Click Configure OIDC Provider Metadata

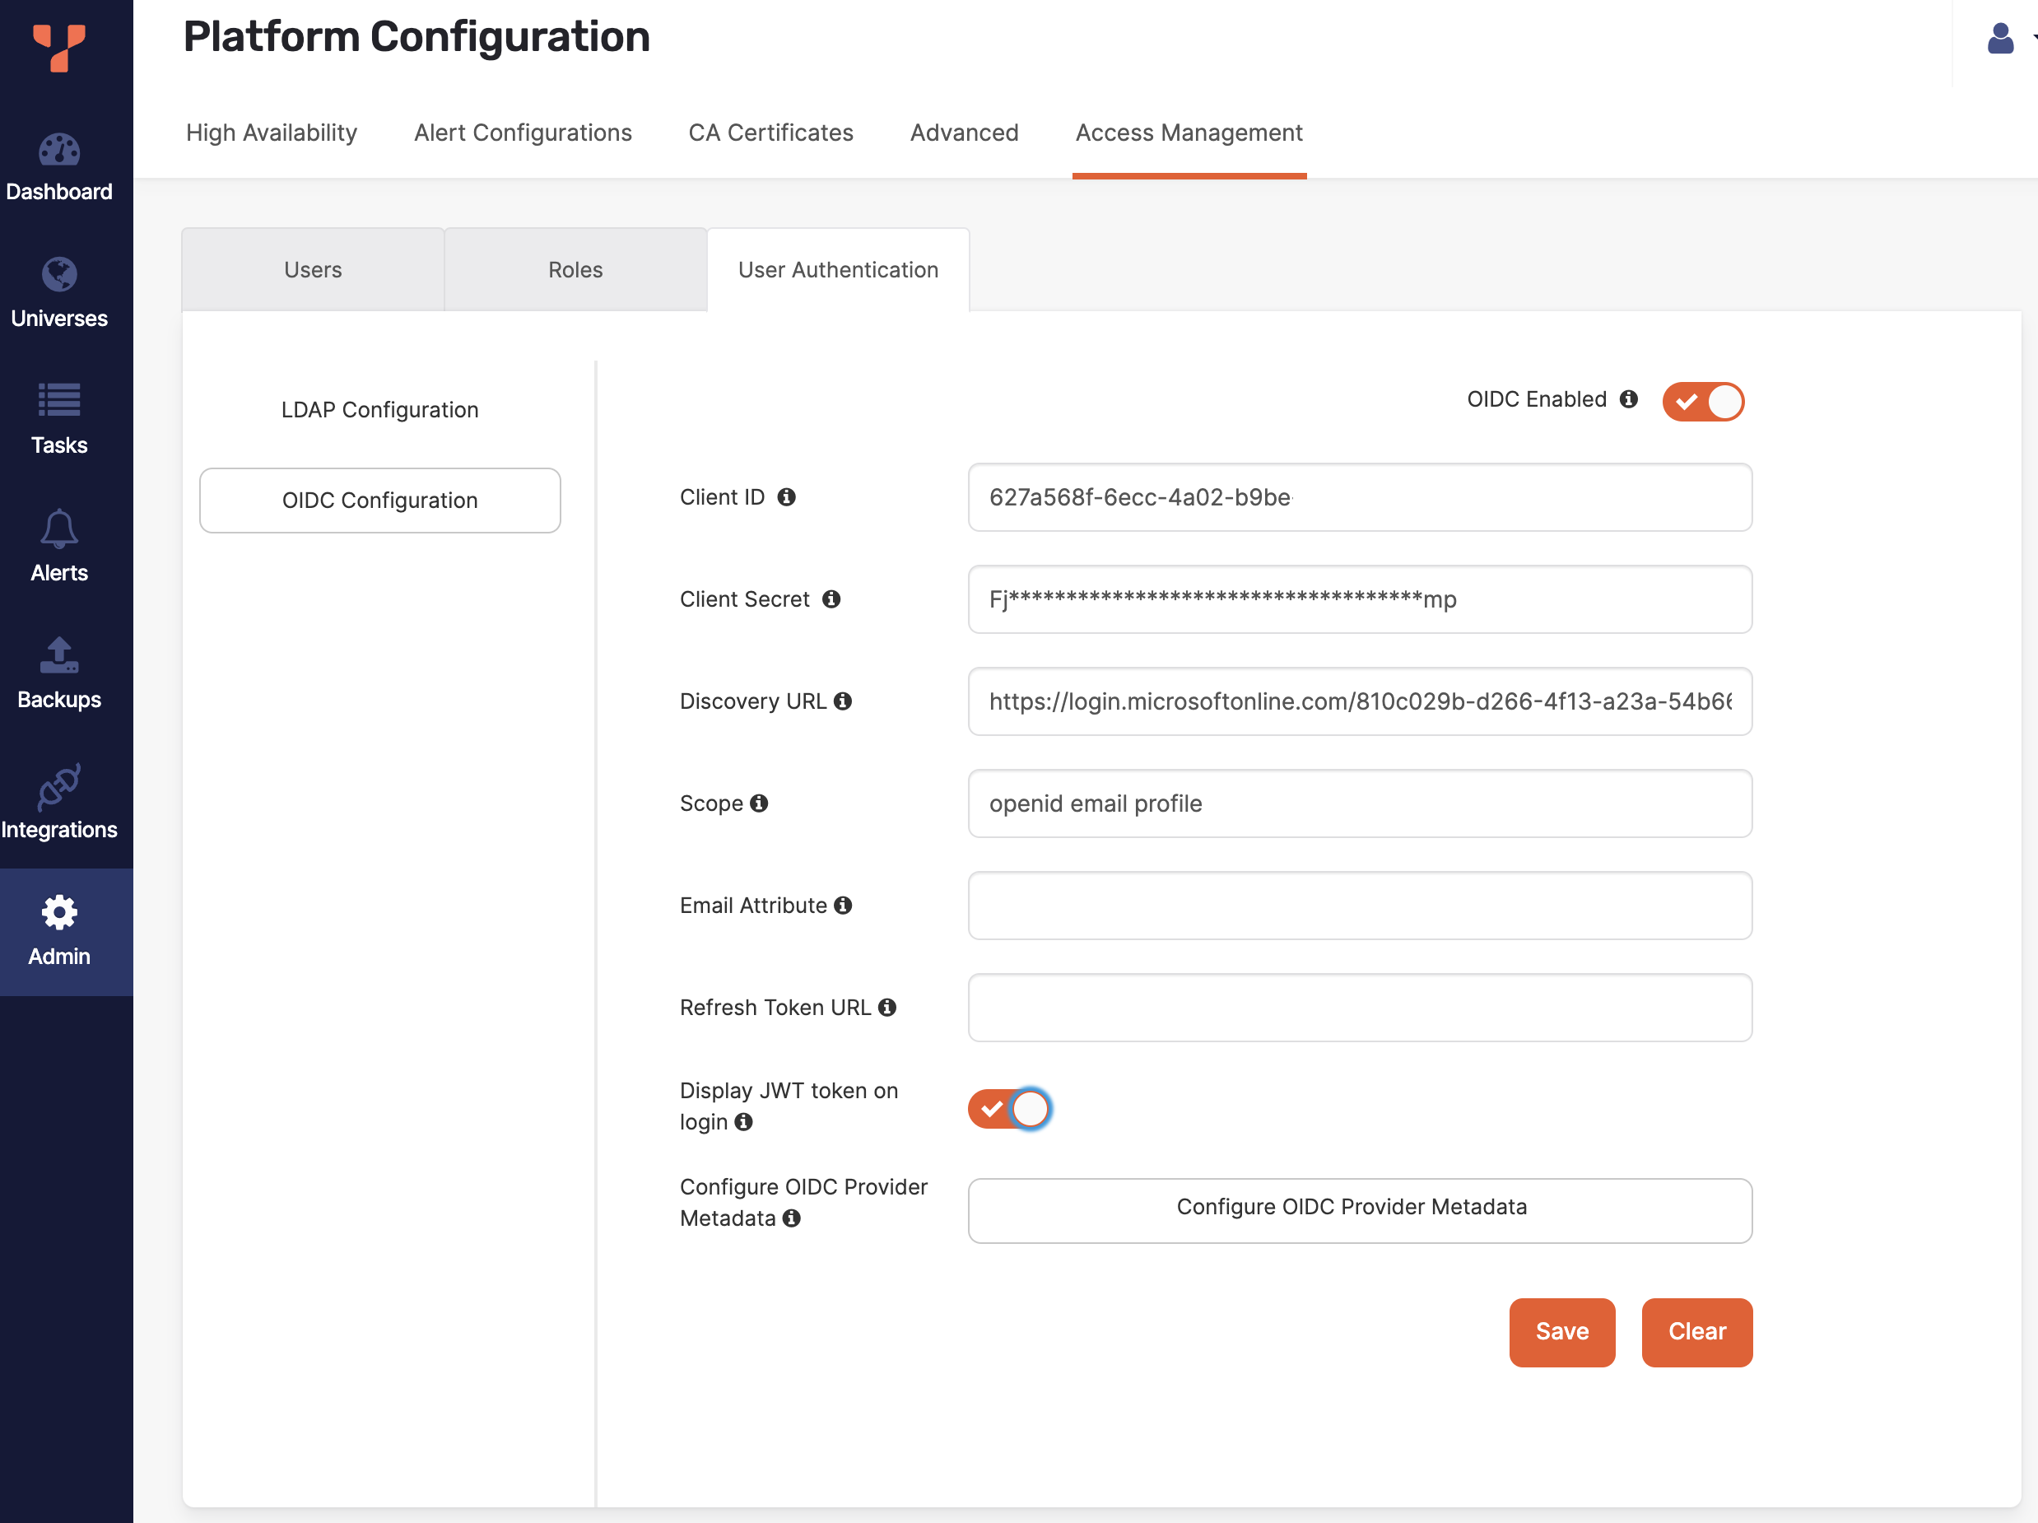point(1359,1207)
